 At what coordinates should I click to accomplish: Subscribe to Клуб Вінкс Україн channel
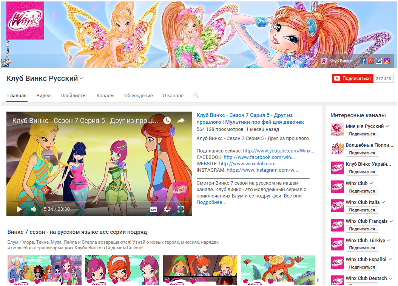[362, 172]
